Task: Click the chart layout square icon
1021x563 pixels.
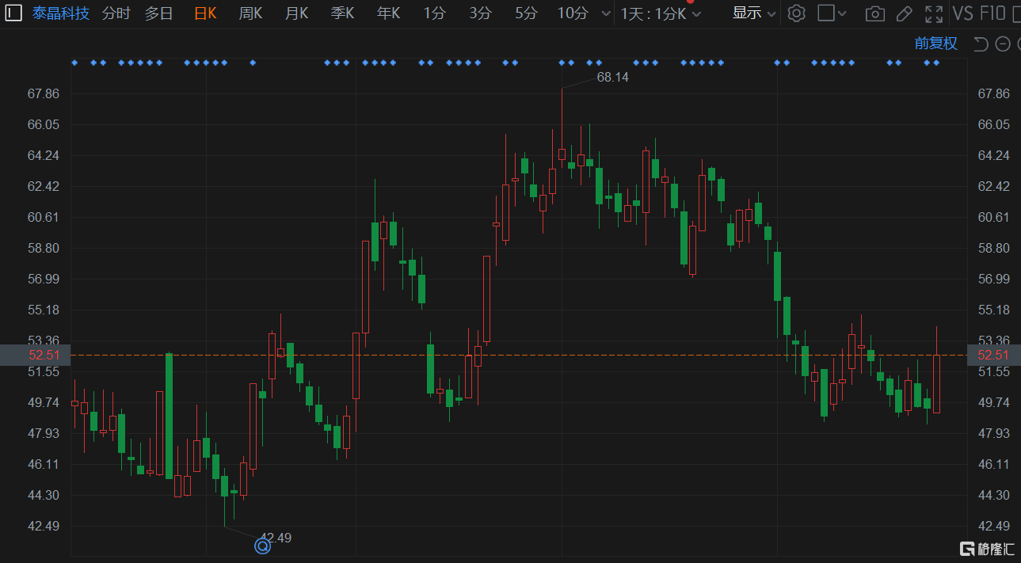Action: pyautogui.click(x=825, y=13)
